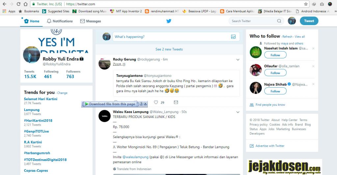
Task: Open the Home tab
Action: click(32, 21)
